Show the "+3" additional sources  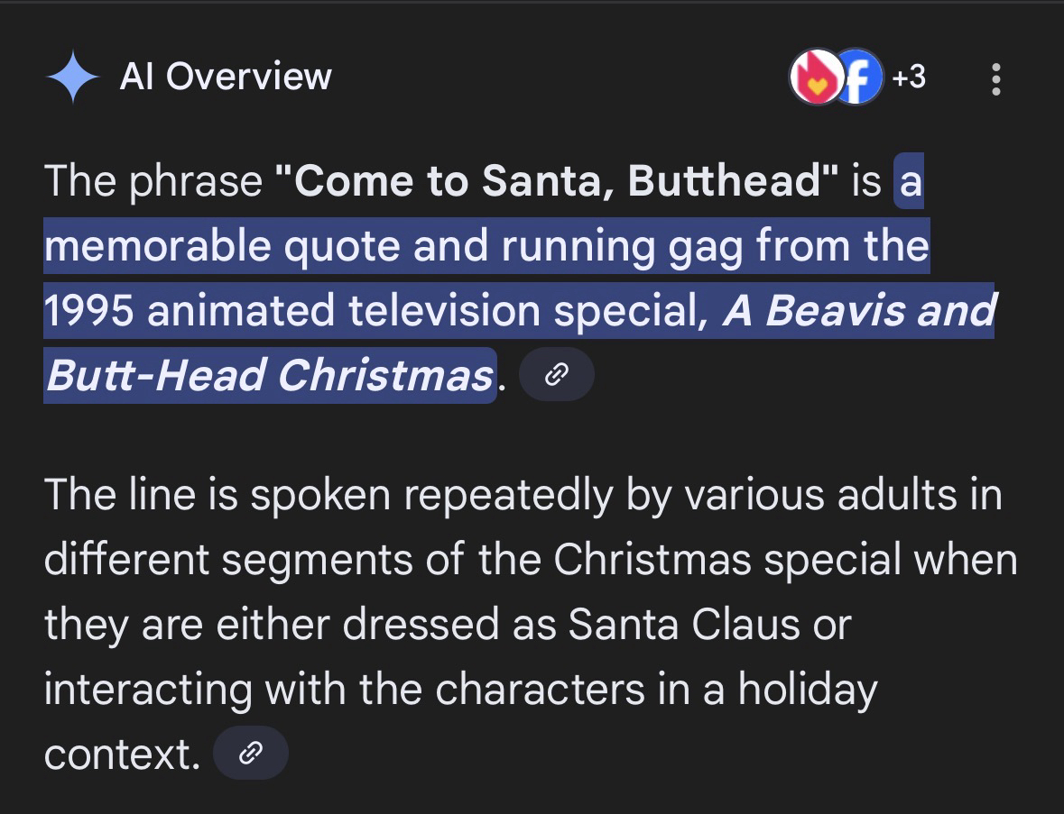[x=909, y=78]
